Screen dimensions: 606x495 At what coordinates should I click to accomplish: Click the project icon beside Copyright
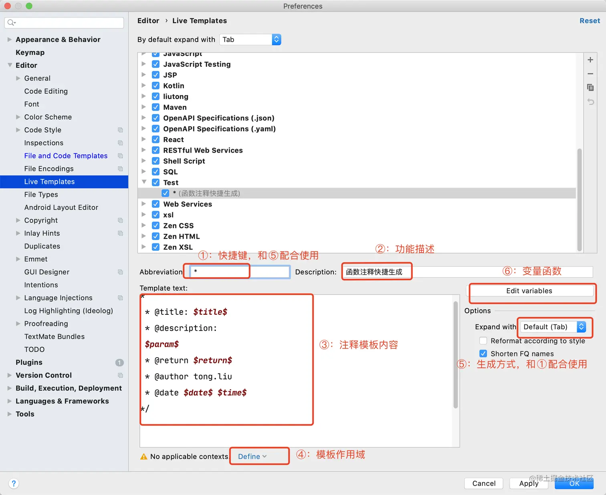120,220
